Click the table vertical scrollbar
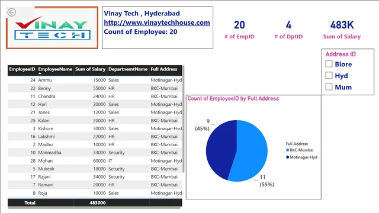Screen dimensions: 379x213 184,119
